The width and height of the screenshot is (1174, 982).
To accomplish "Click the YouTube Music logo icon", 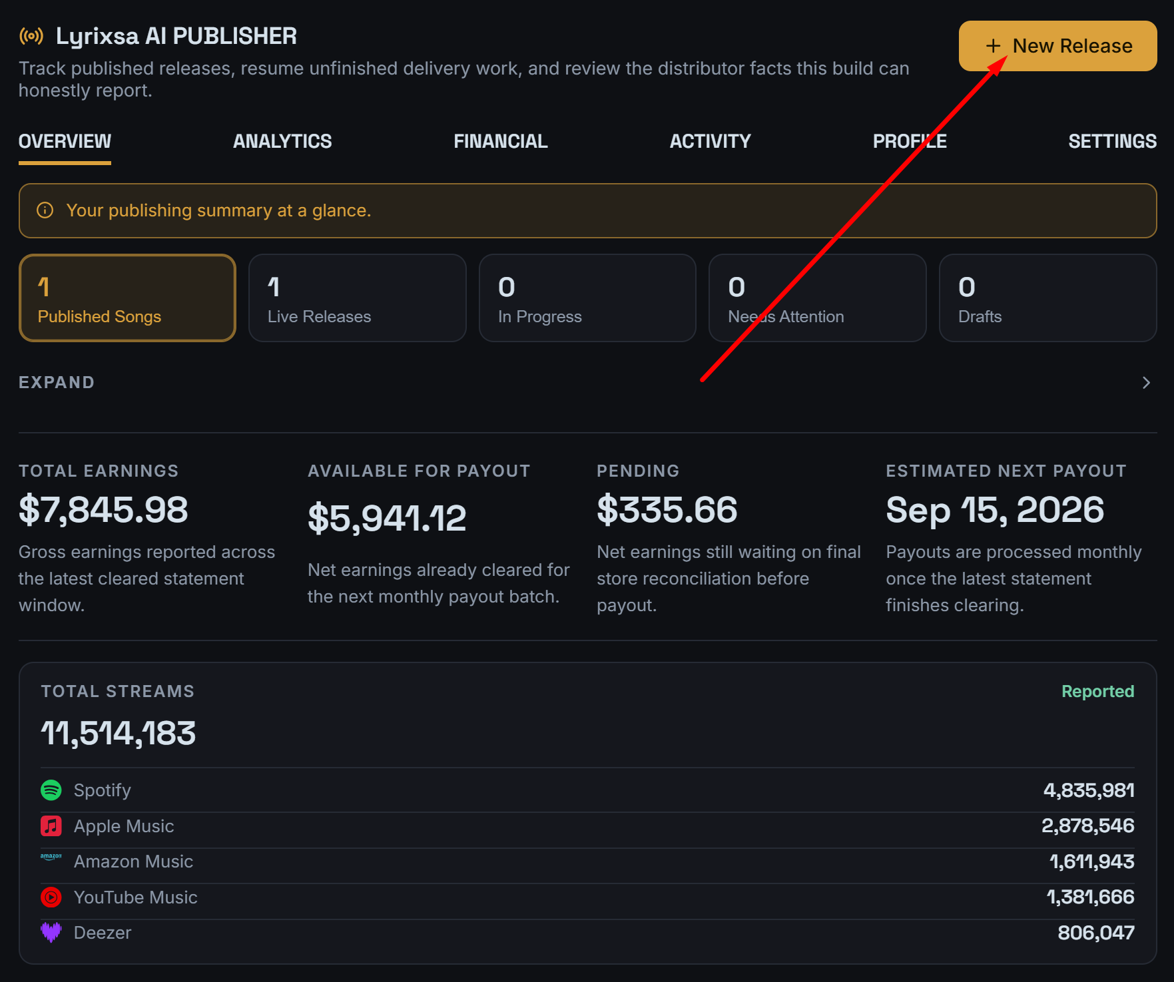I will point(51,897).
